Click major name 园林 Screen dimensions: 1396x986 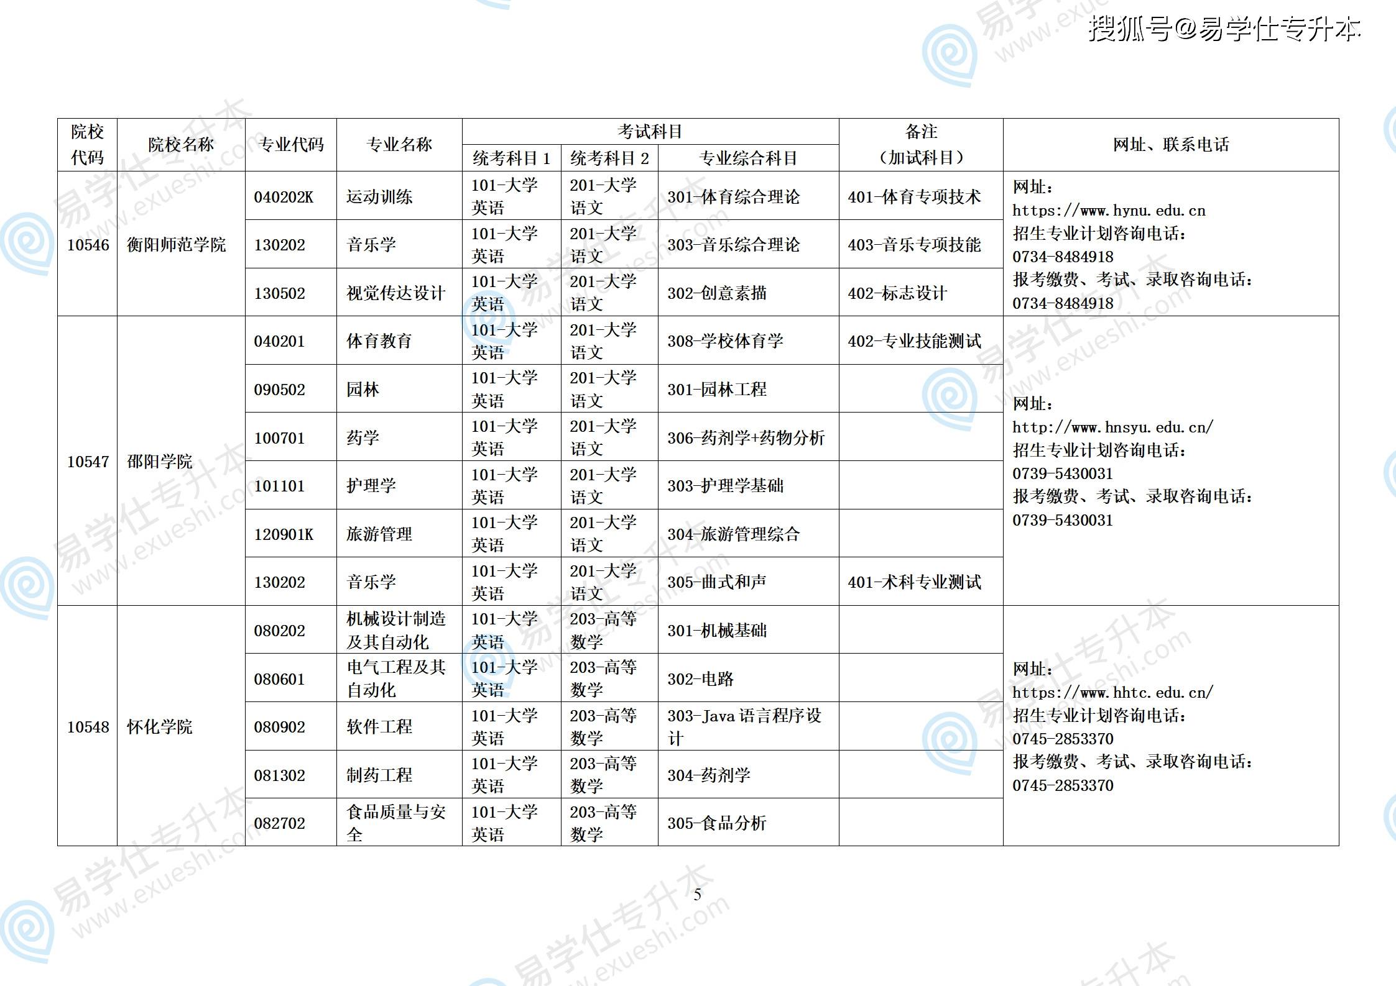click(363, 390)
